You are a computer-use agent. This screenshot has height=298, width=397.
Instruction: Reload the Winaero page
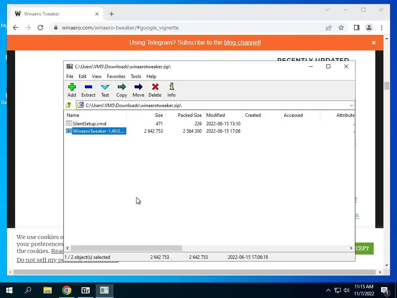40,28
